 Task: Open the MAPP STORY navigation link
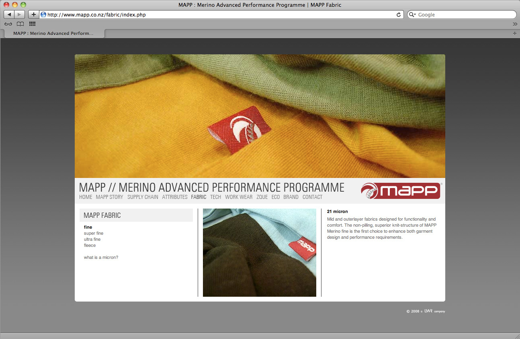(109, 197)
